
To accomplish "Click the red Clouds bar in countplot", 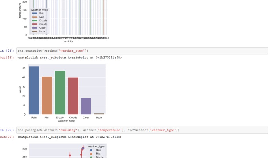I will (x=73, y=96).
